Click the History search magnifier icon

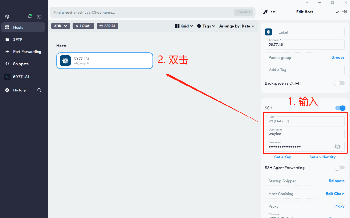point(39,90)
